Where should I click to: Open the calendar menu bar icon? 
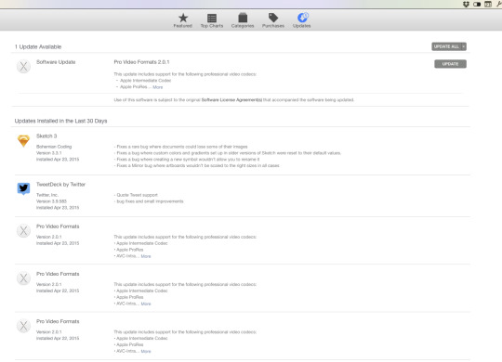[x=488, y=4]
